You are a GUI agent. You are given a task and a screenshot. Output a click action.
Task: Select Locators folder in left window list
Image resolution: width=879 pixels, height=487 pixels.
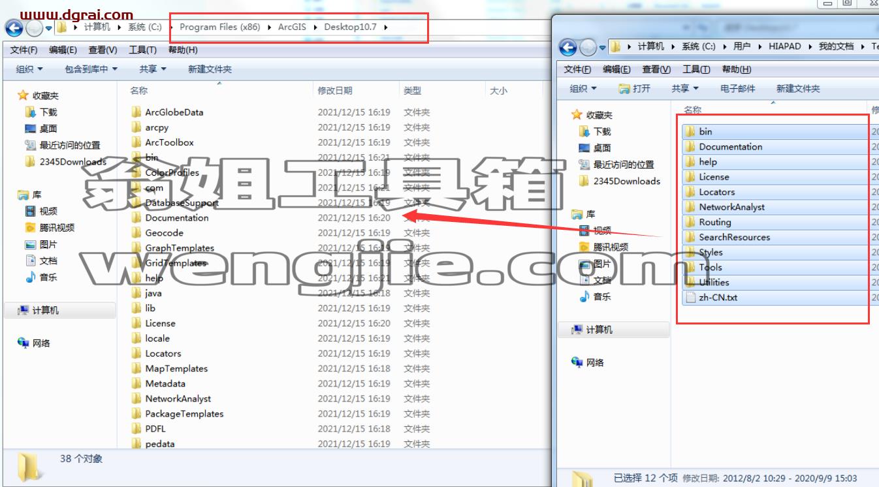pos(163,353)
